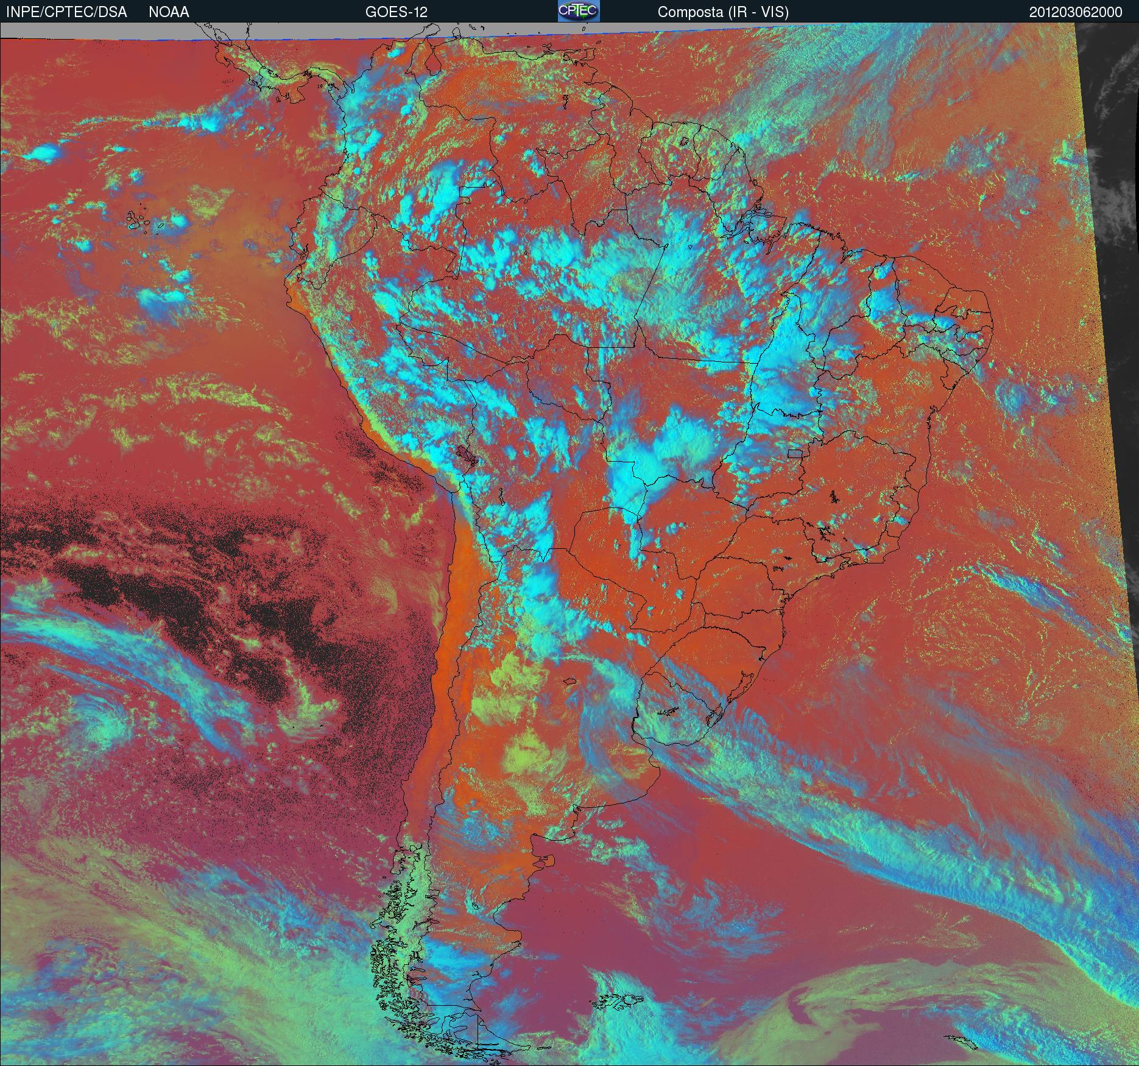Image resolution: width=1139 pixels, height=1066 pixels.
Task: Click the GOES-12 satellite label
Action: point(396,12)
